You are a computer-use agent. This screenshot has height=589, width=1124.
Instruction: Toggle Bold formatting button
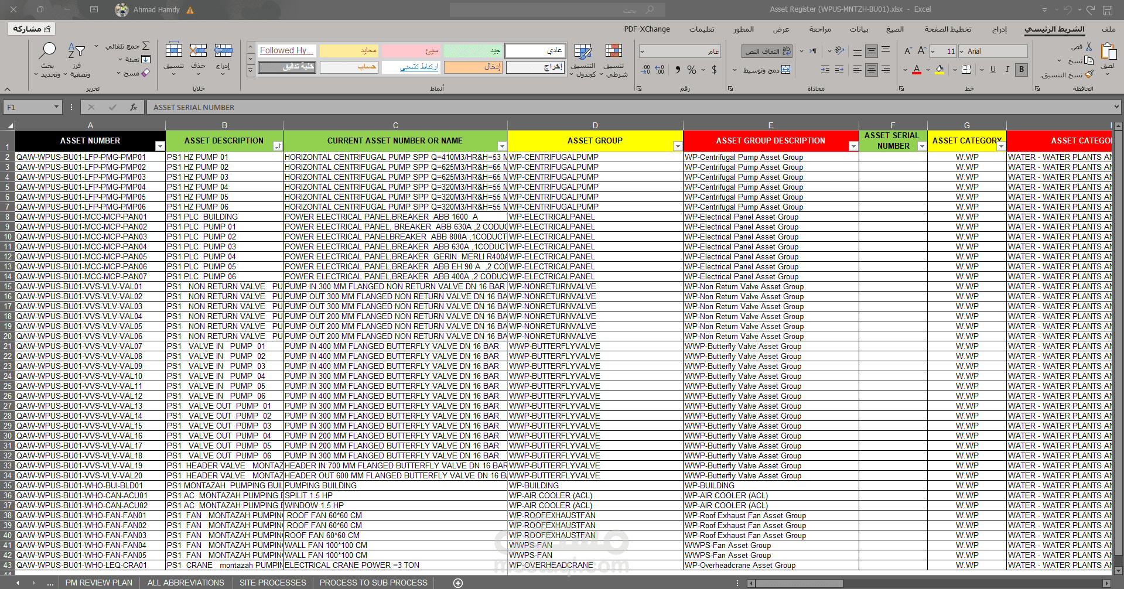[x=1021, y=69]
